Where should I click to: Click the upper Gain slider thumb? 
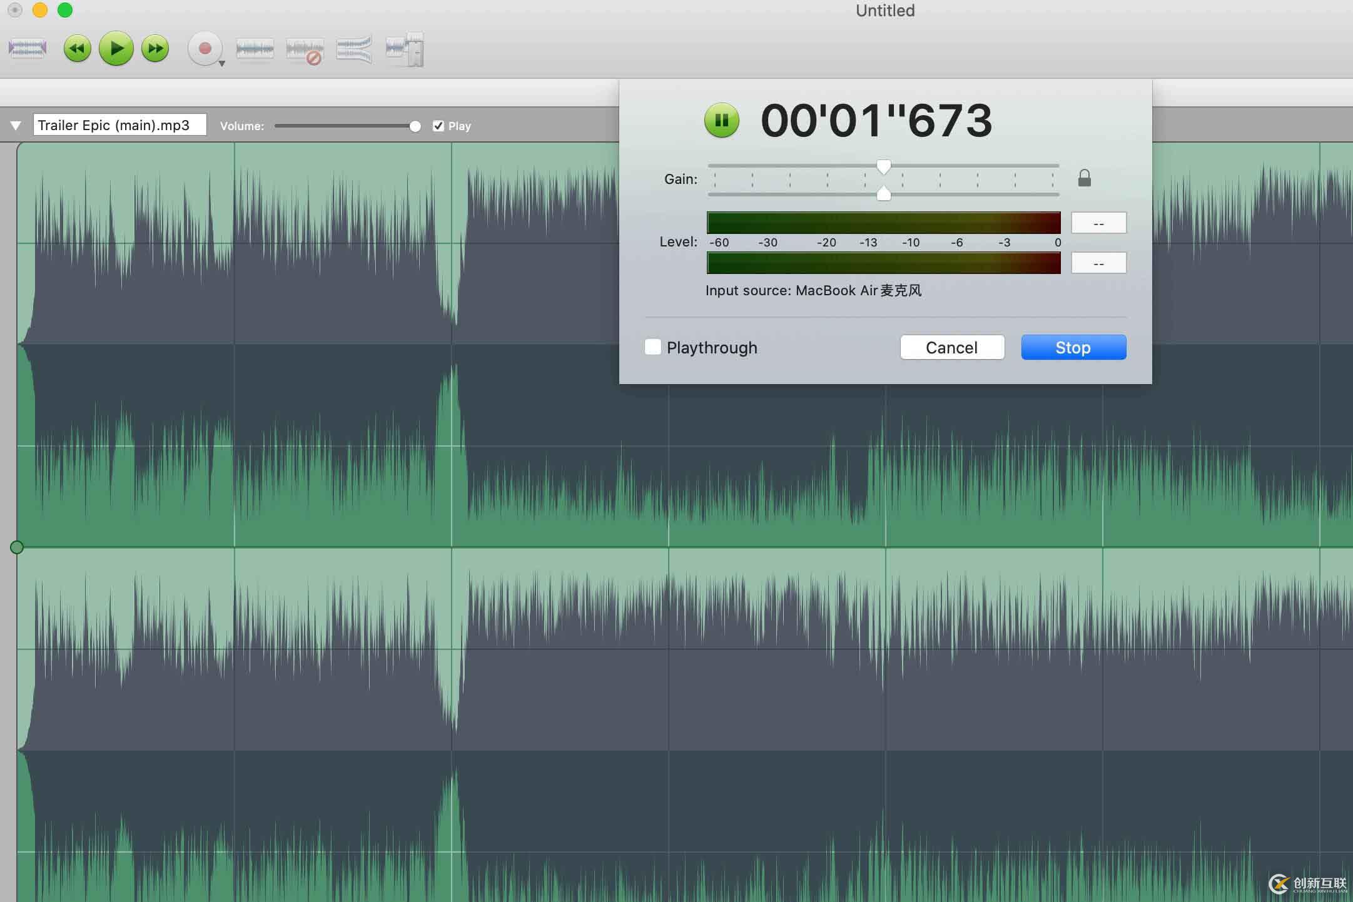click(883, 166)
